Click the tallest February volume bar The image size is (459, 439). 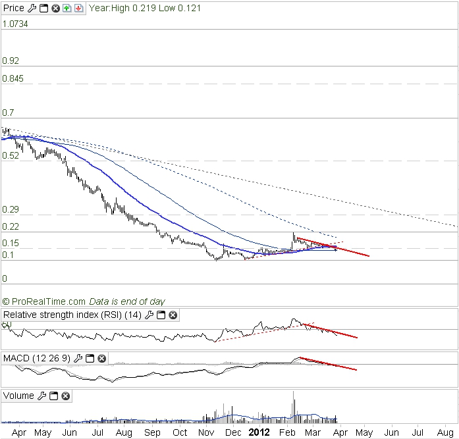point(293,407)
